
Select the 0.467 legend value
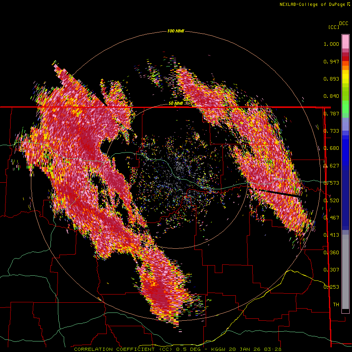(x=331, y=217)
